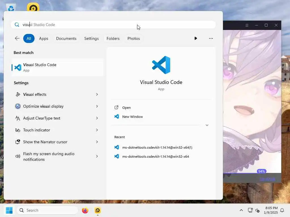Image resolution: width=290 pixels, height=217 pixels.
Task: Open the Optimize visual display setting label
Action: pyautogui.click(x=43, y=106)
